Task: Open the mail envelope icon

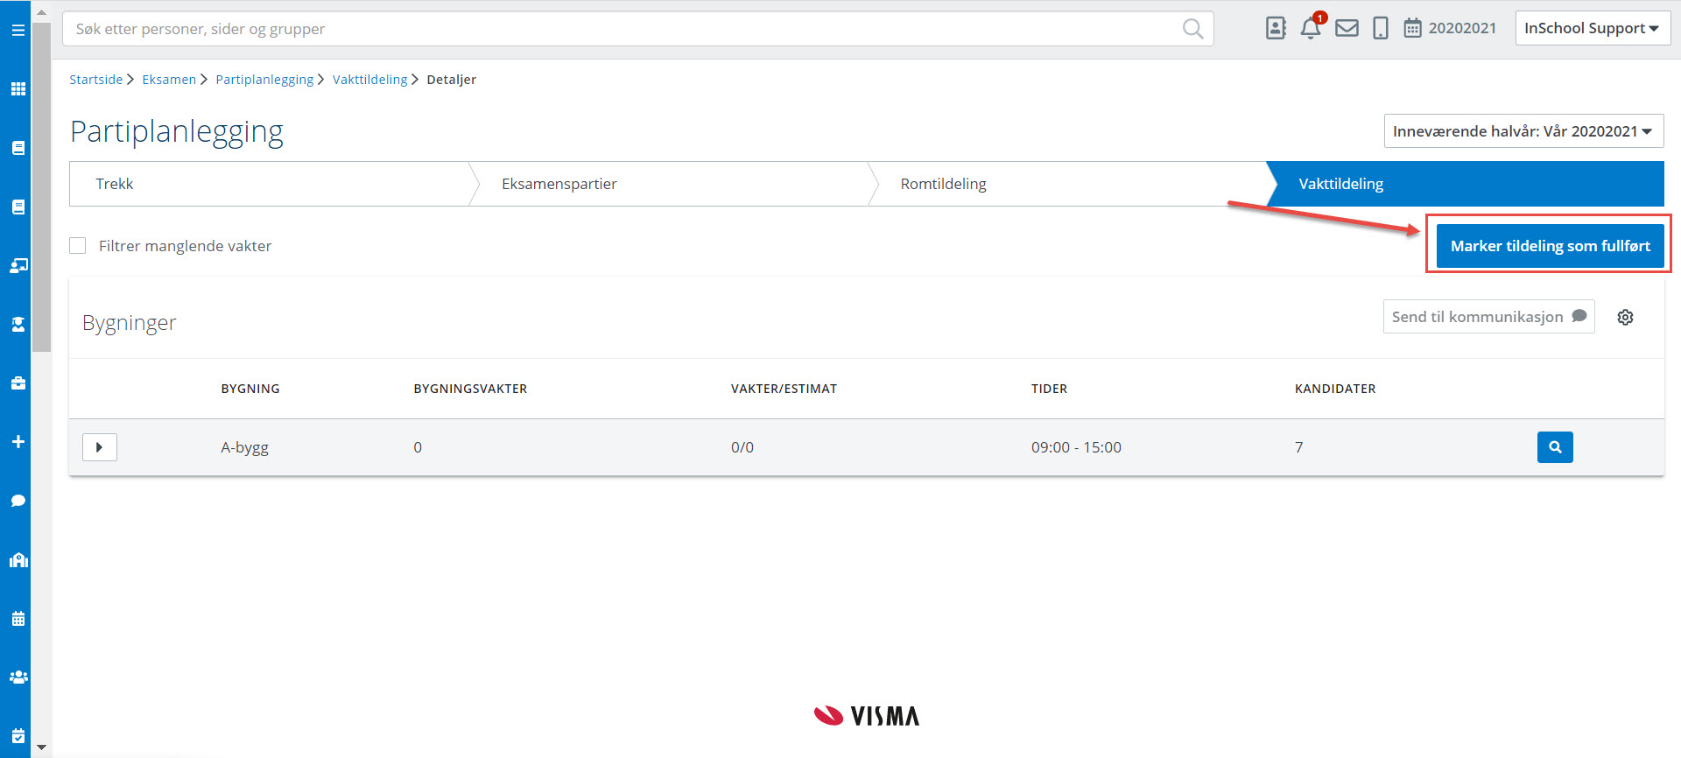Action: (1347, 28)
